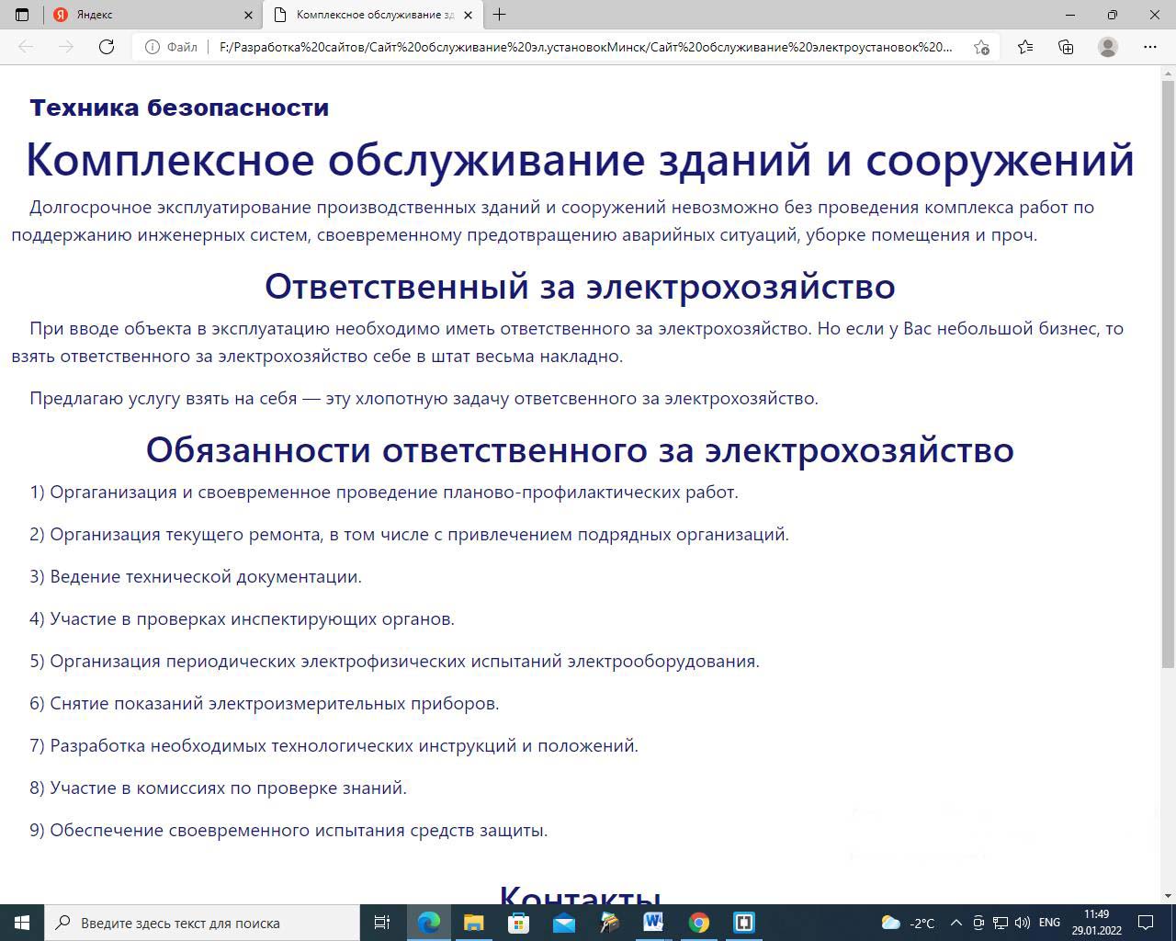
Task: Open Edge Settings and more menu
Action: pos(1149,47)
